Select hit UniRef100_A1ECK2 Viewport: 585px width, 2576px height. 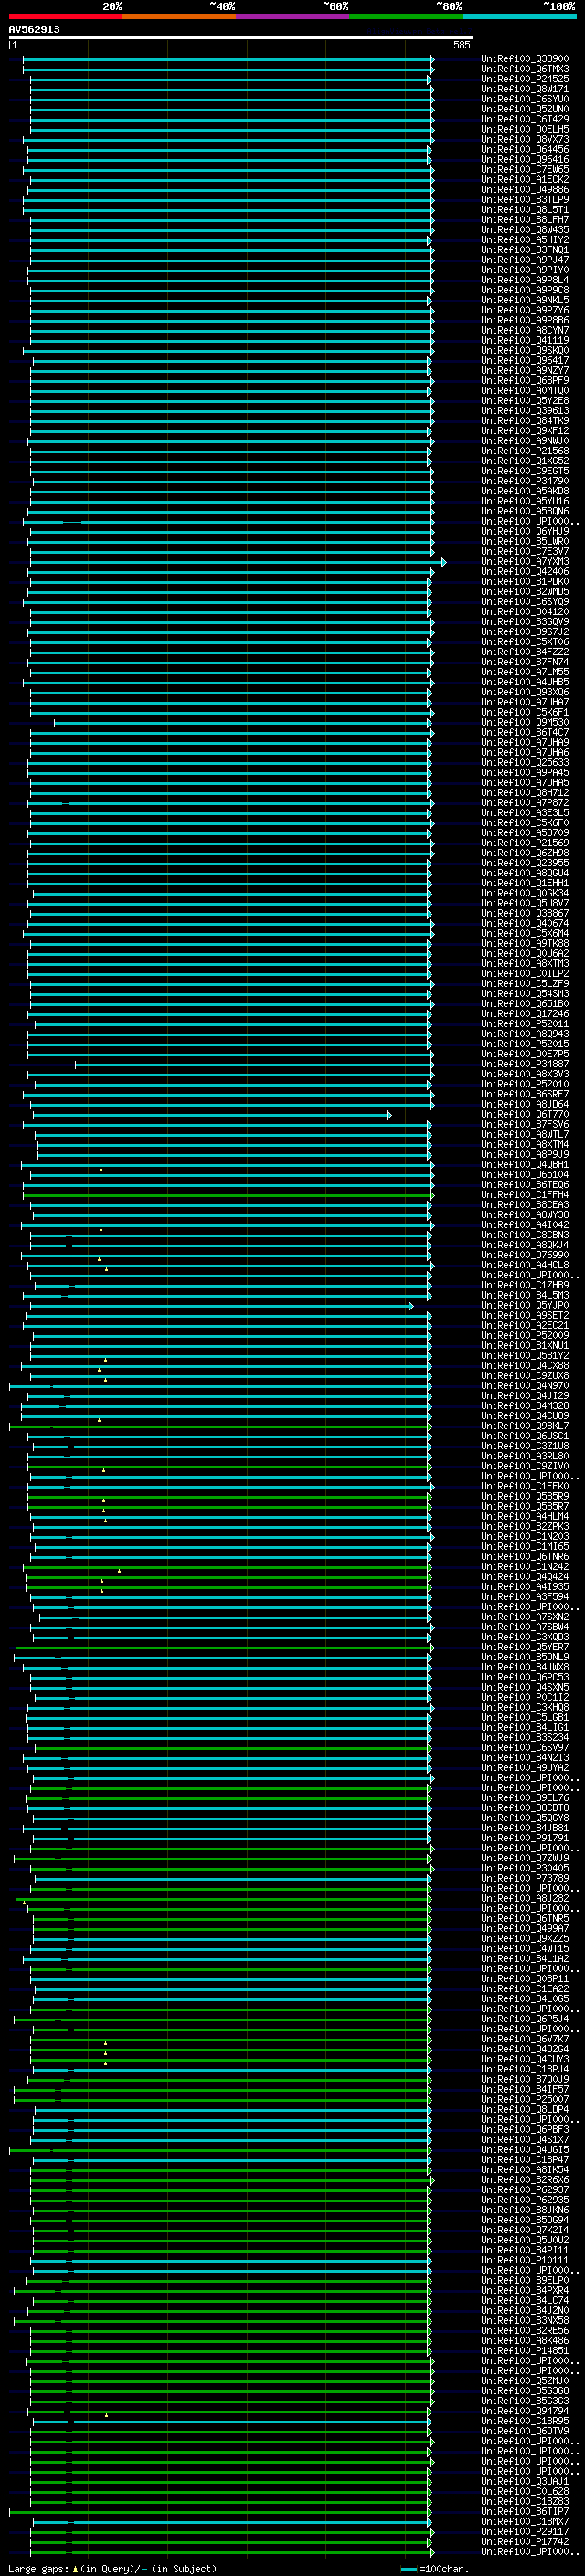click(525, 180)
